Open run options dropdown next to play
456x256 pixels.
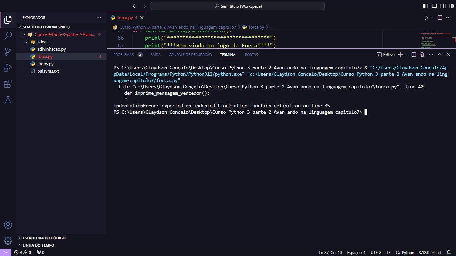[432, 18]
